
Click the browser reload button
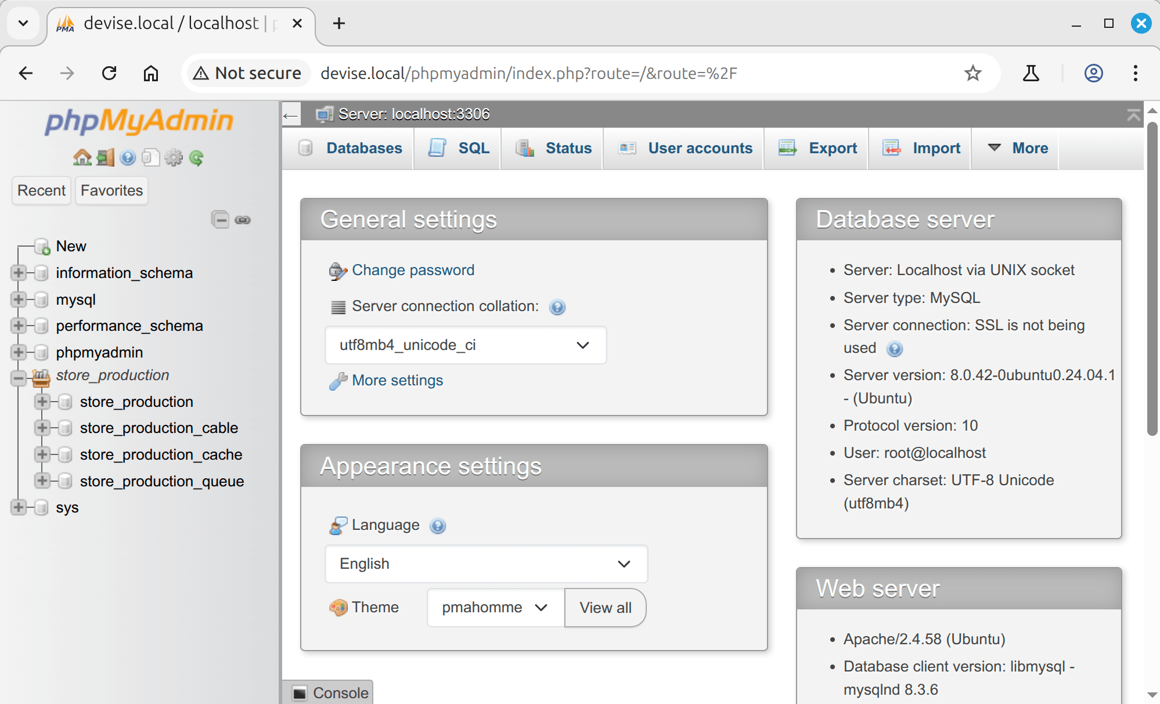(109, 73)
